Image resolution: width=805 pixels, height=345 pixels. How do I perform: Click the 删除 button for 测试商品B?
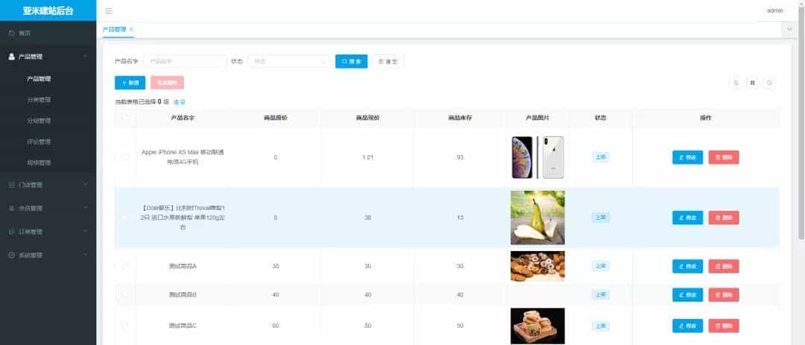click(723, 295)
